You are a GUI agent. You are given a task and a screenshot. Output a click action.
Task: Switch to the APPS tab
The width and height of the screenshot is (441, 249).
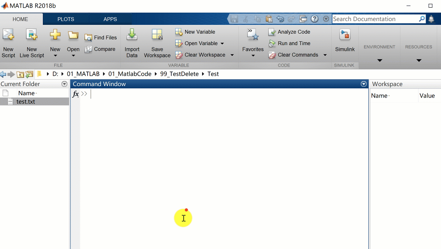110,19
